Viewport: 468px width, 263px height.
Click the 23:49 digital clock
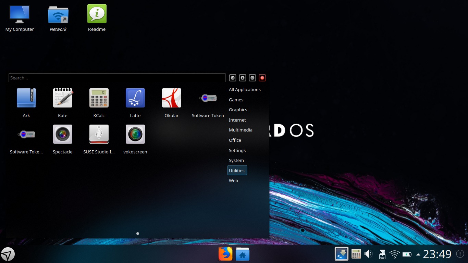pos(437,254)
